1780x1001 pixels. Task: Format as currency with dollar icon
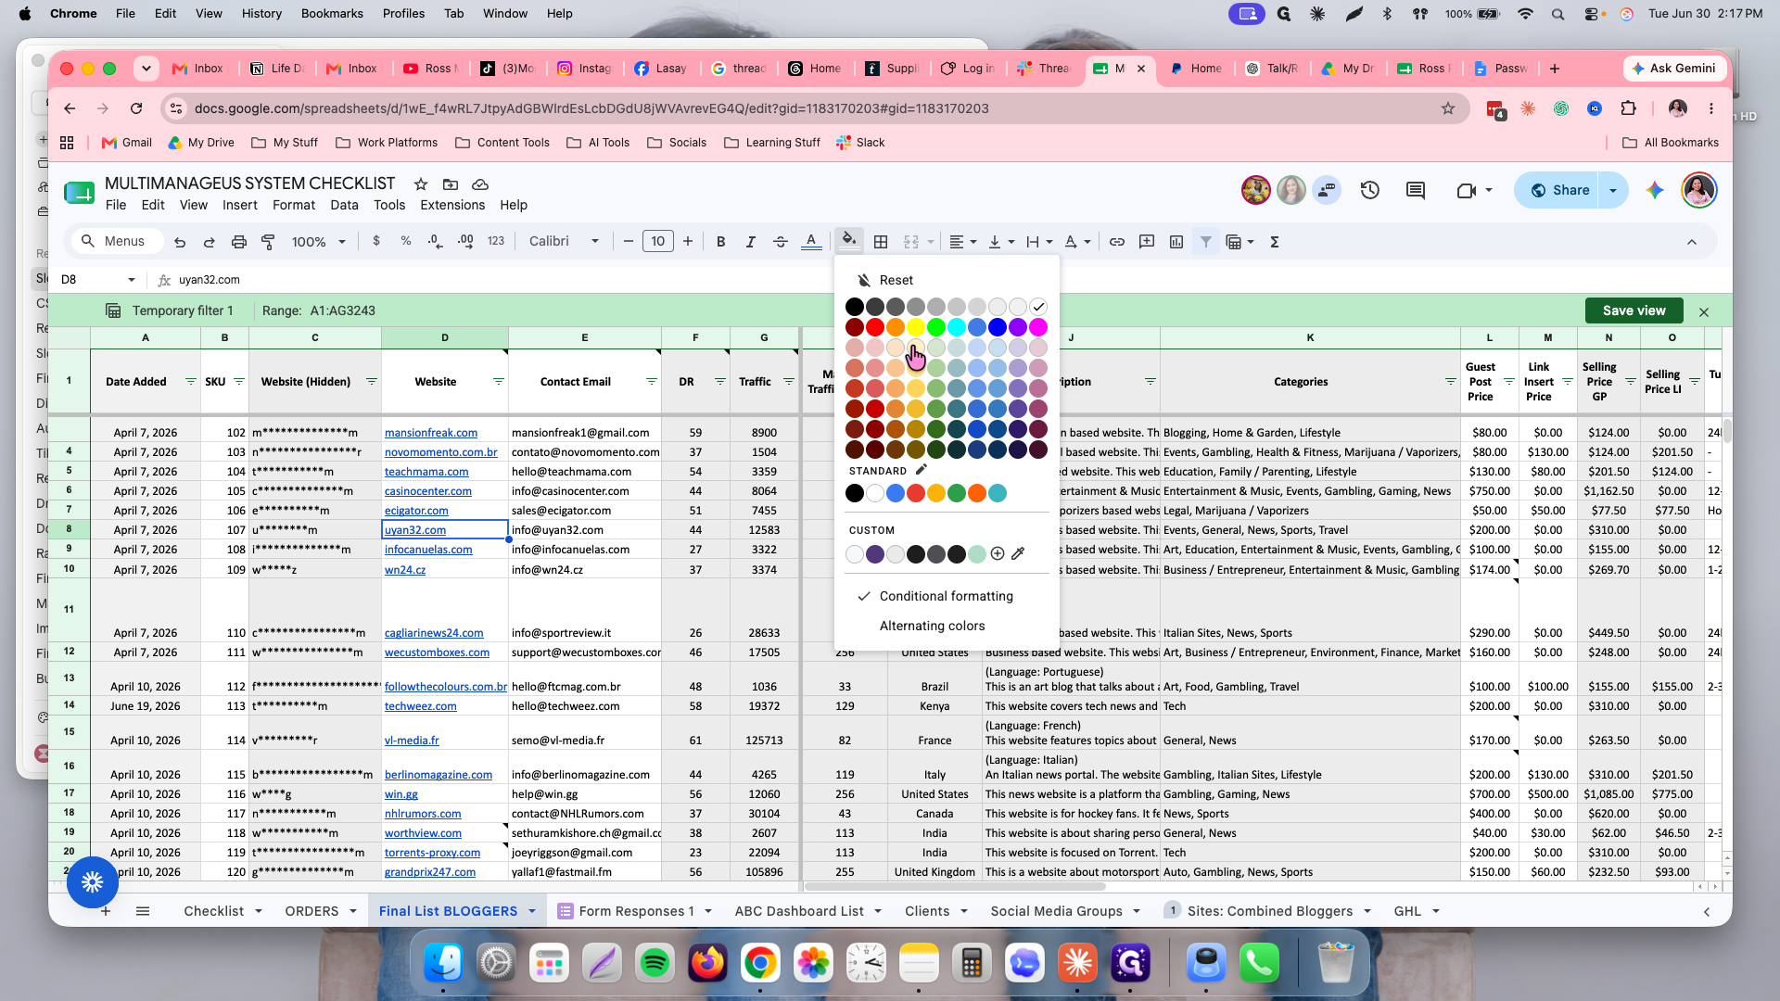coord(375,241)
